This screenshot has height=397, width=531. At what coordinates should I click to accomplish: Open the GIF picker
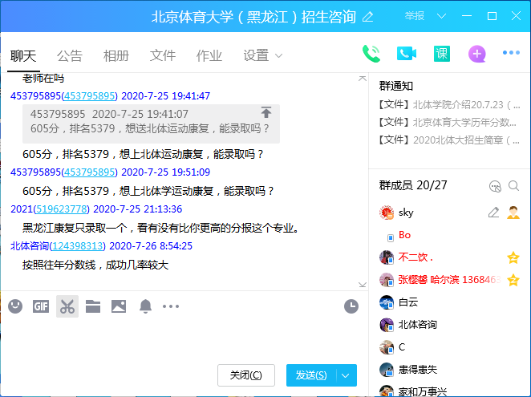pyautogui.click(x=41, y=306)
